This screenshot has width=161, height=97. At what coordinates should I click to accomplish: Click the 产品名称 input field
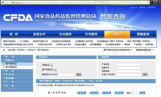[x=129, y=64]
